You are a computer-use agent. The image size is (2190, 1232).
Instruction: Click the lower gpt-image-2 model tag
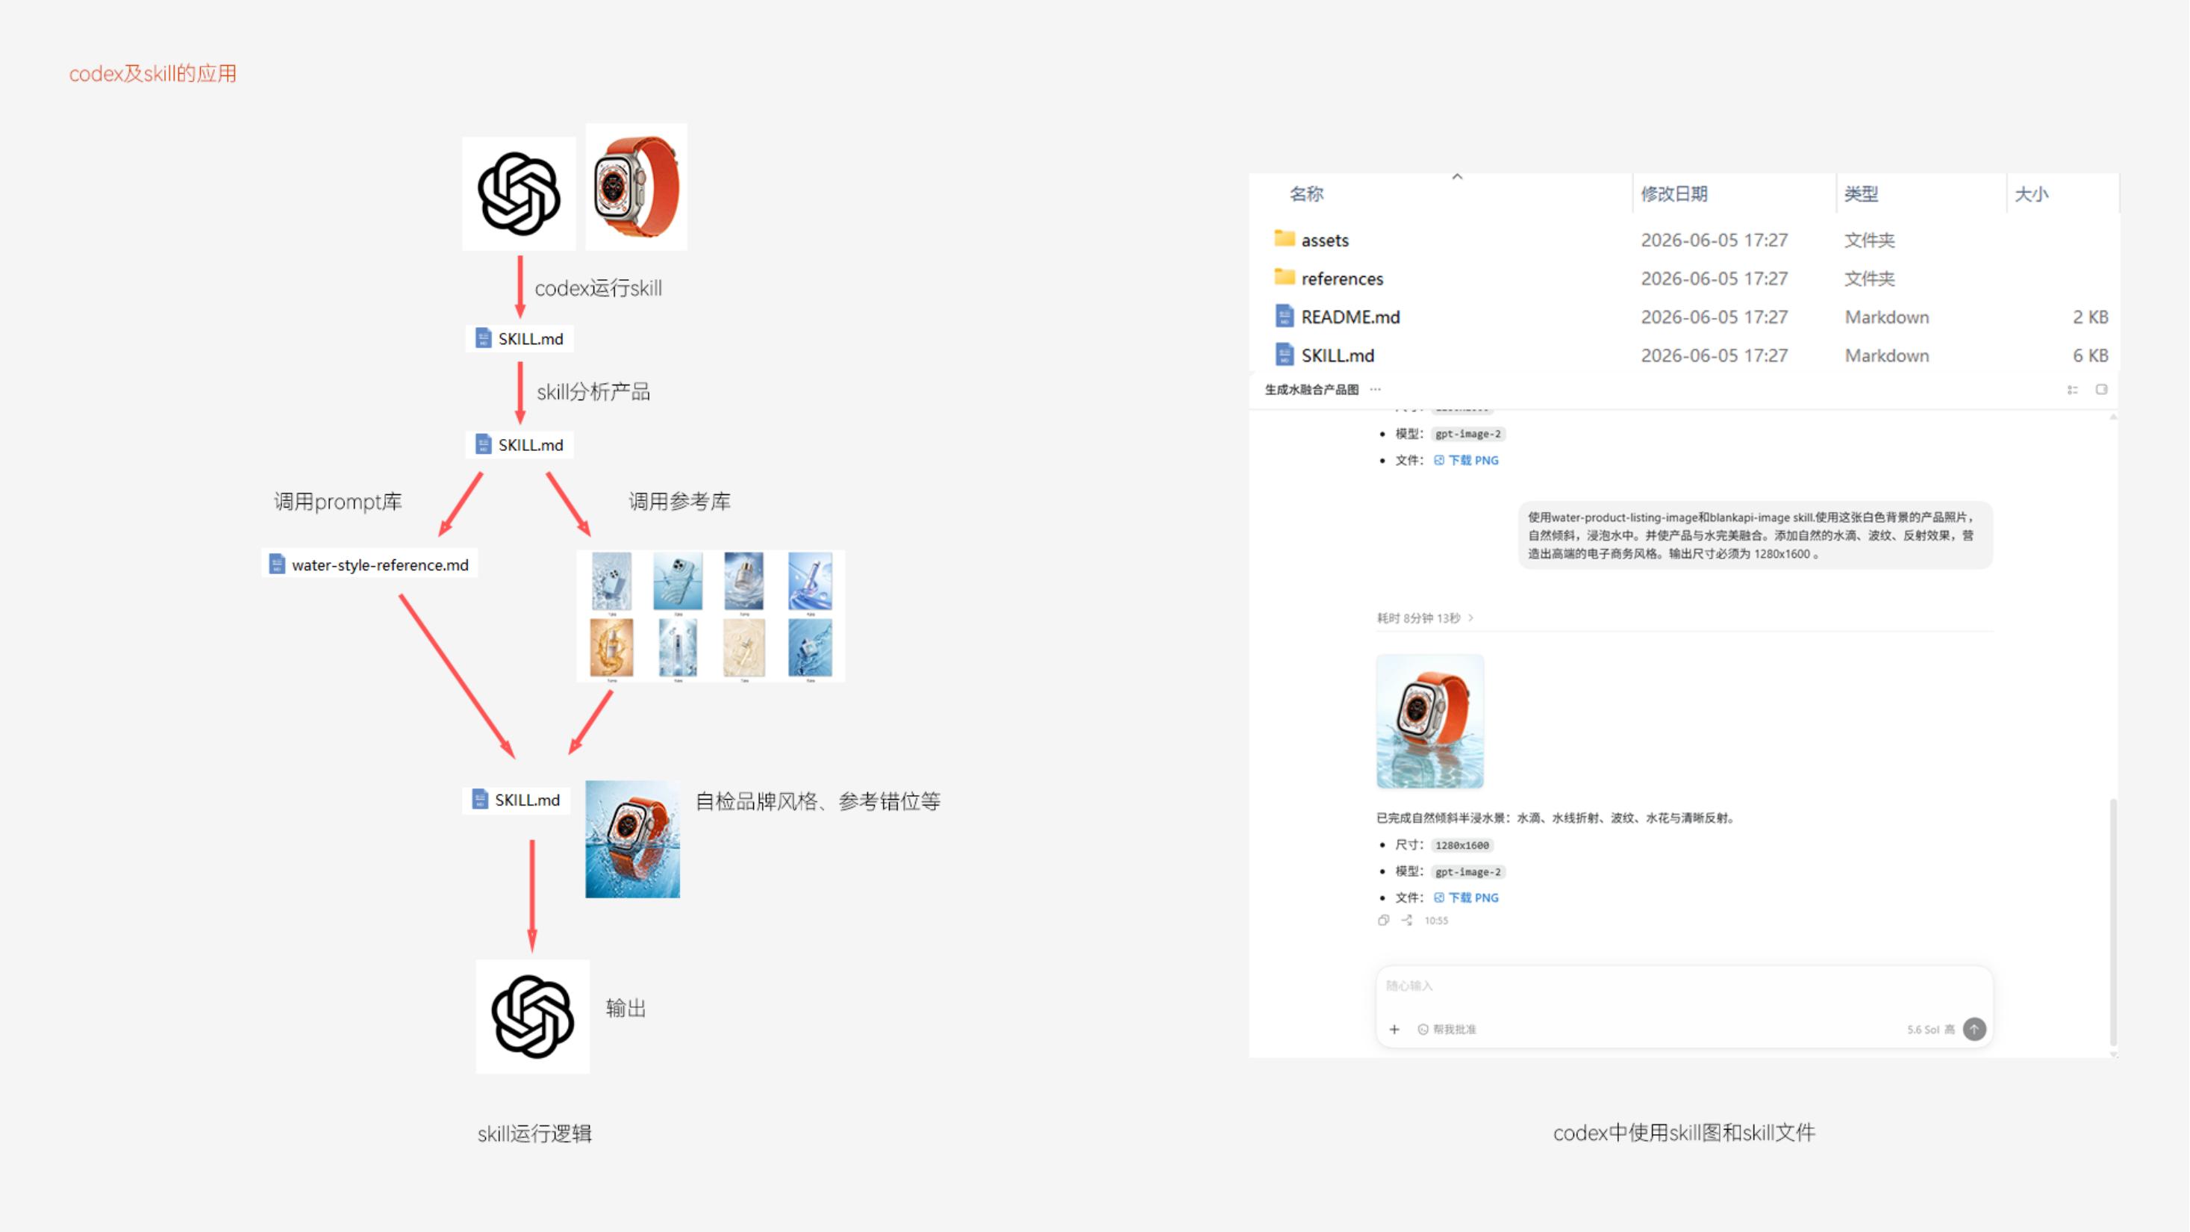click(x=1468, y=871)
